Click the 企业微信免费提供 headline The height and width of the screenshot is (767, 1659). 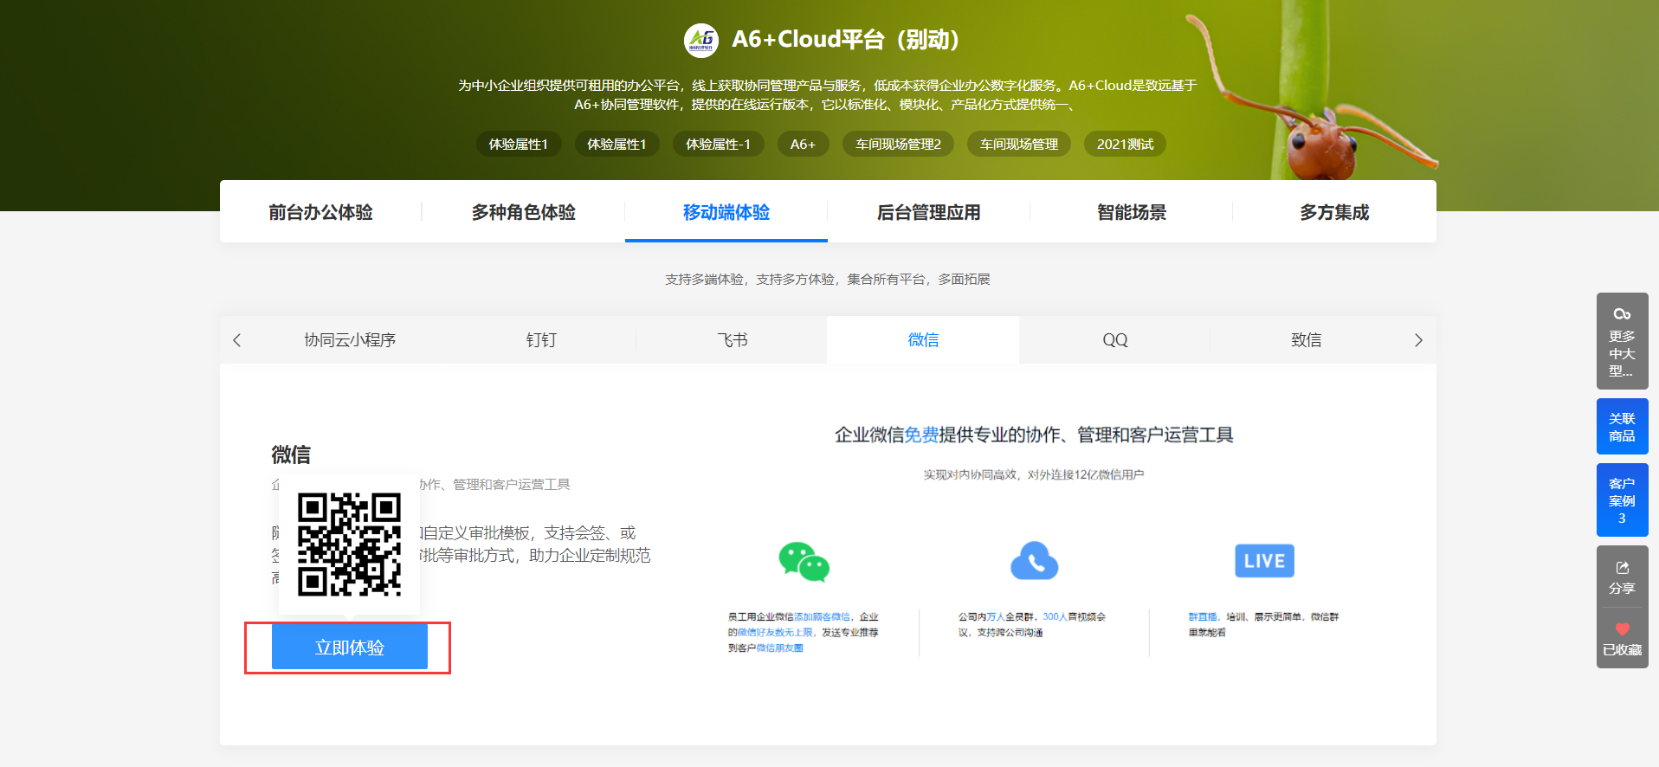[1034, 435]
